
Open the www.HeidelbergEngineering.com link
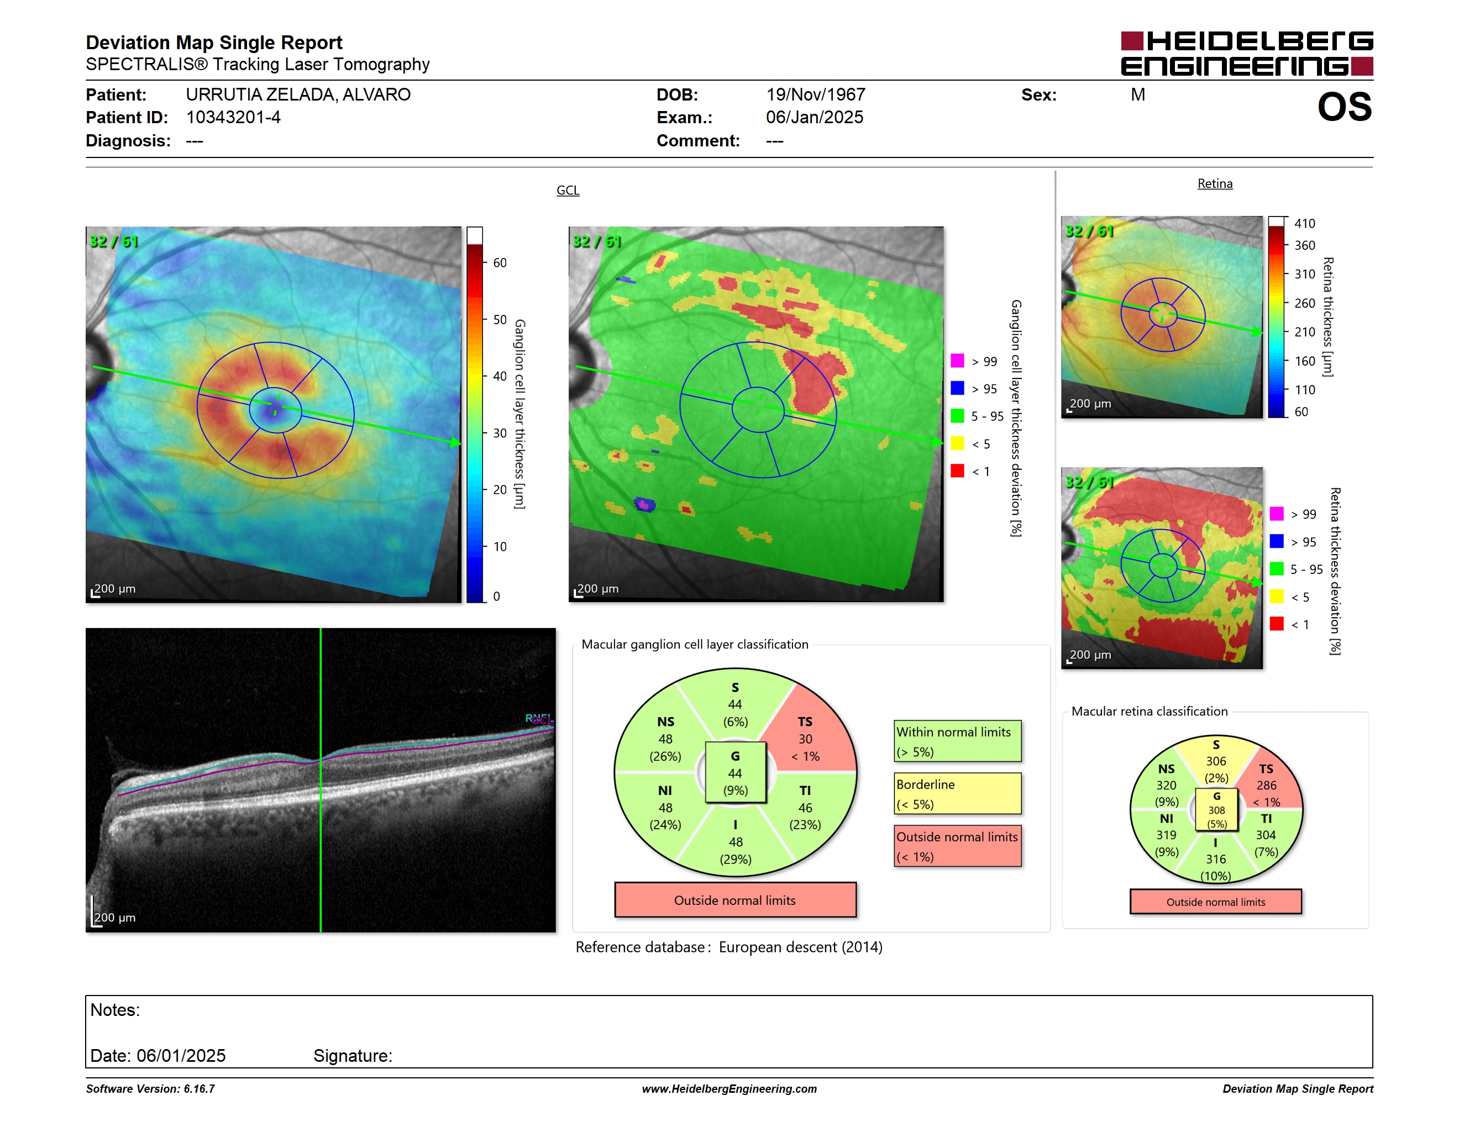[x=729, y=1088]
